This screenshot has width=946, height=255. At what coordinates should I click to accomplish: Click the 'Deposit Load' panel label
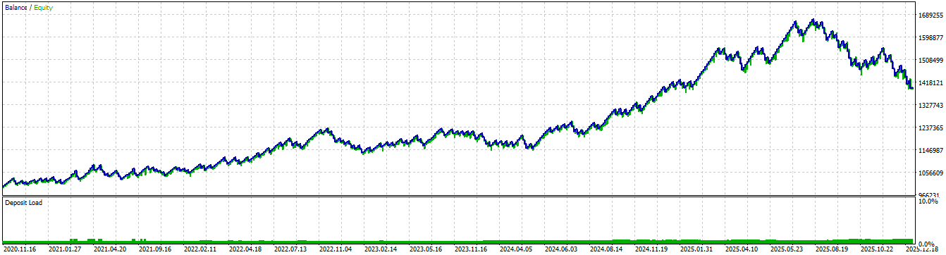pyautogui.click(x=24, y=203)
